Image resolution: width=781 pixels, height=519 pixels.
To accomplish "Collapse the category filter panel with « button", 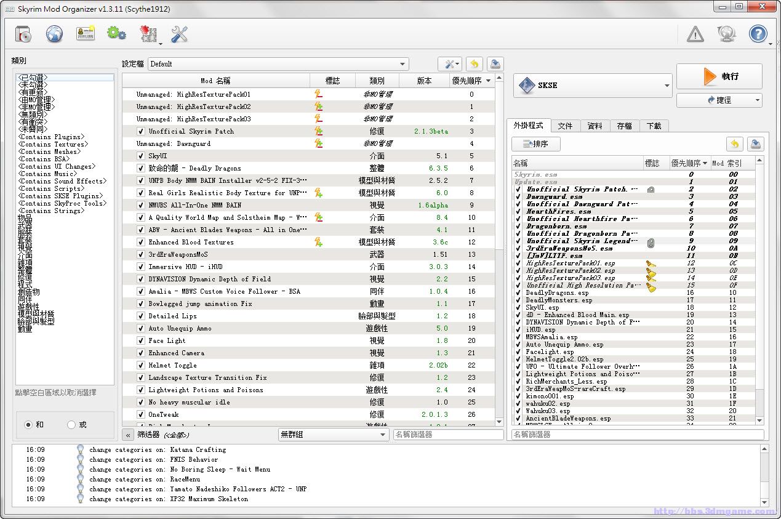I will pyautogui.click(x=128, y=435).
